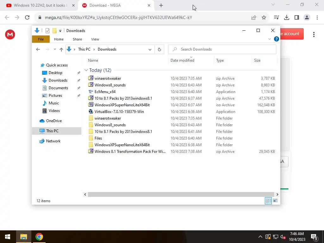Open the Home ribbon tab

(x=59, y=39)
